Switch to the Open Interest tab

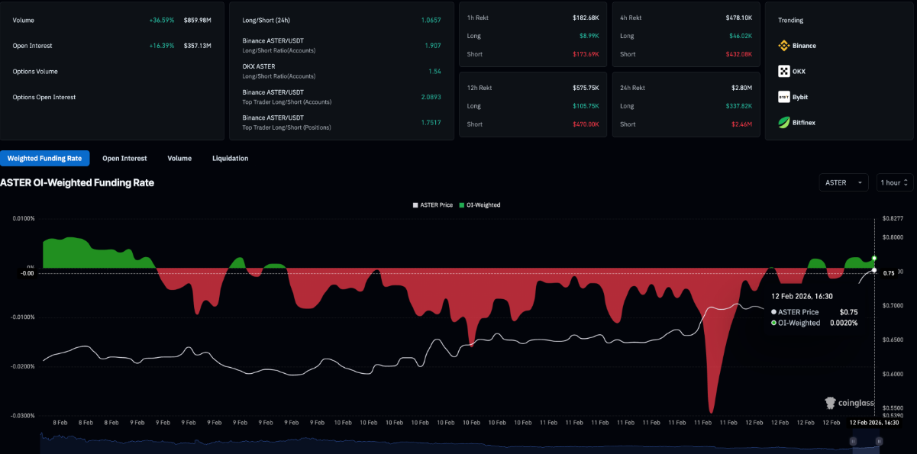tap(124, 158)
